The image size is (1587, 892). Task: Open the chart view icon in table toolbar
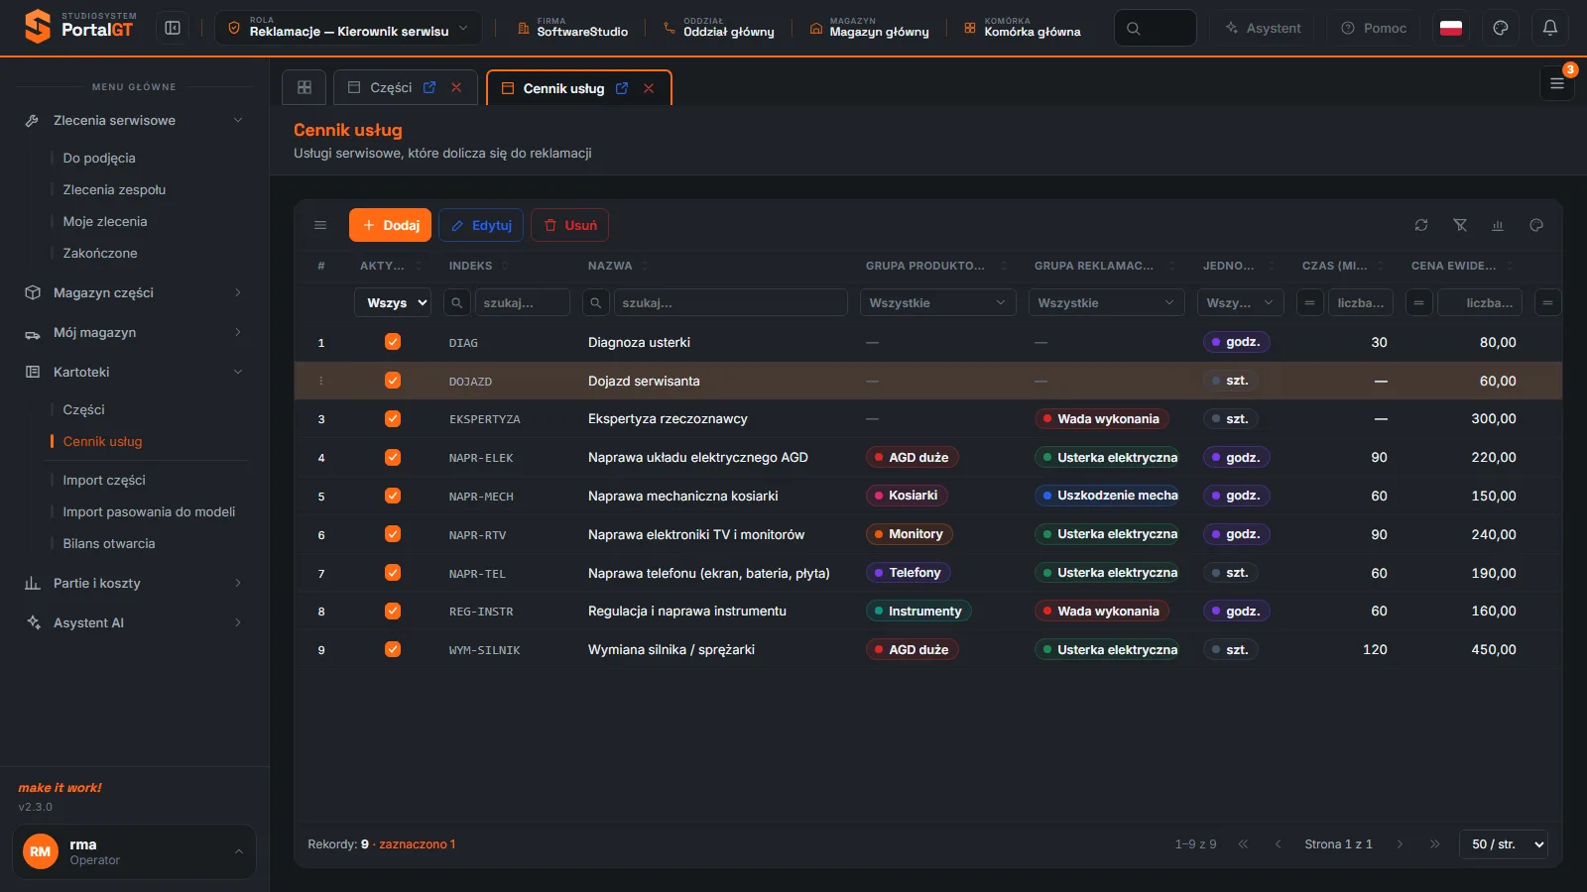point(1498,225)
